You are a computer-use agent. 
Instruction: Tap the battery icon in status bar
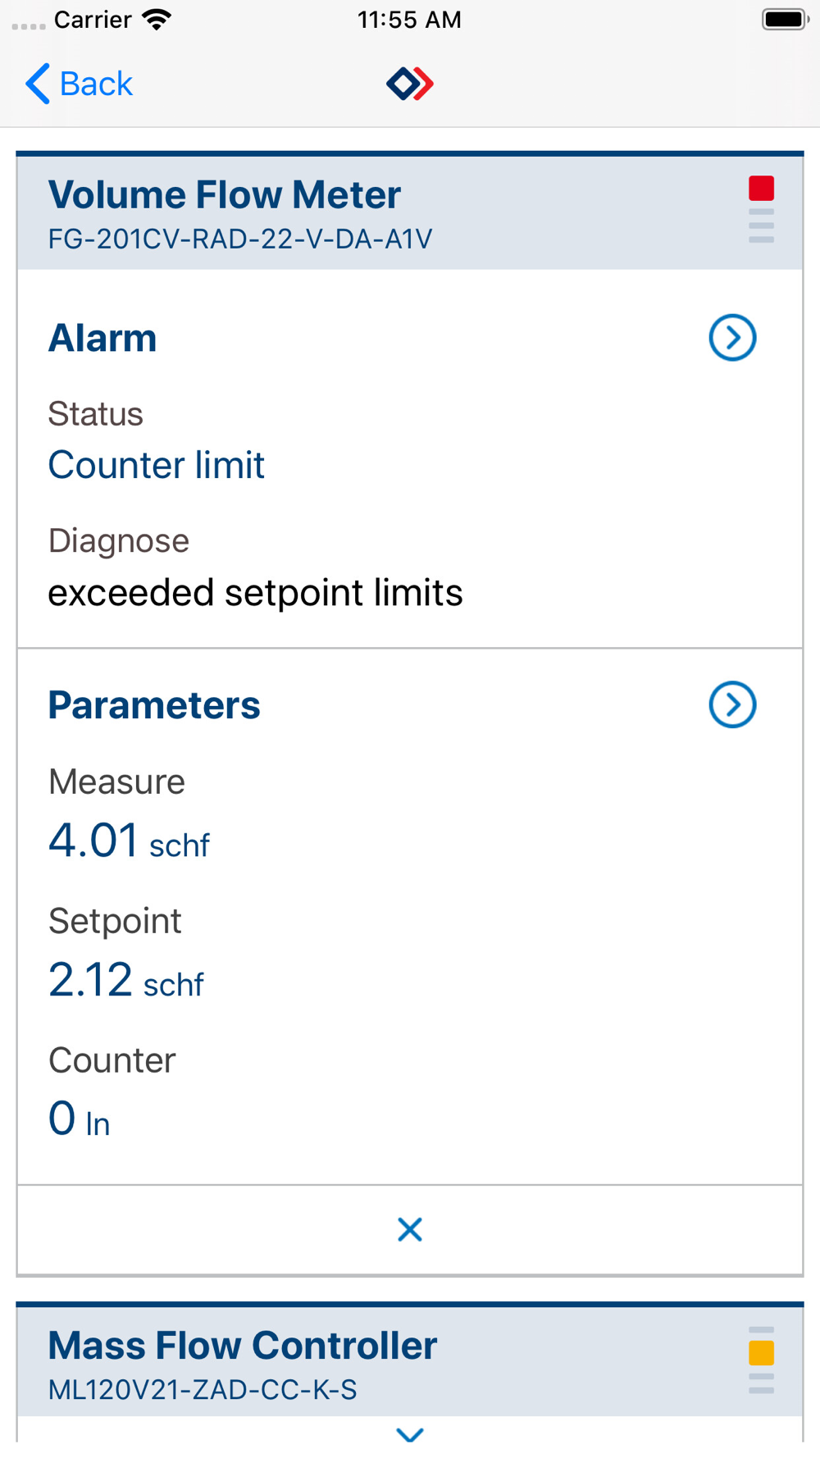click(786, 20)
